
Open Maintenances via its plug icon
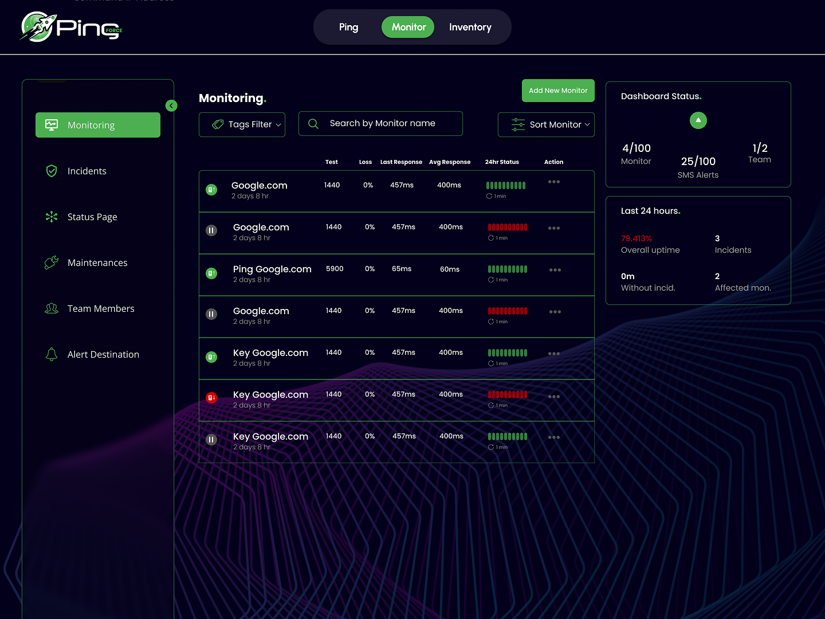tap(52, 263)
